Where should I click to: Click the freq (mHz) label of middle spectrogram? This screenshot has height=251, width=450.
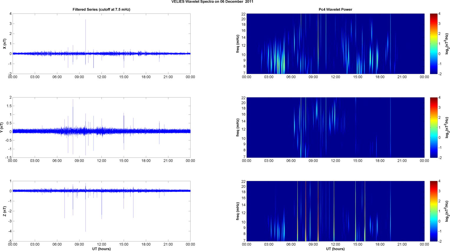[238, 127]
